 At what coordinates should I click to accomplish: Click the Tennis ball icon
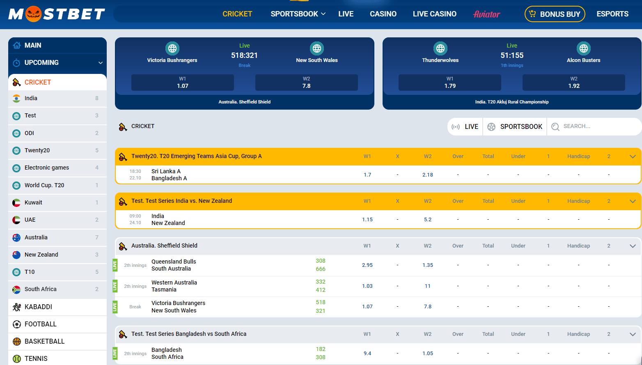(17, 358)
